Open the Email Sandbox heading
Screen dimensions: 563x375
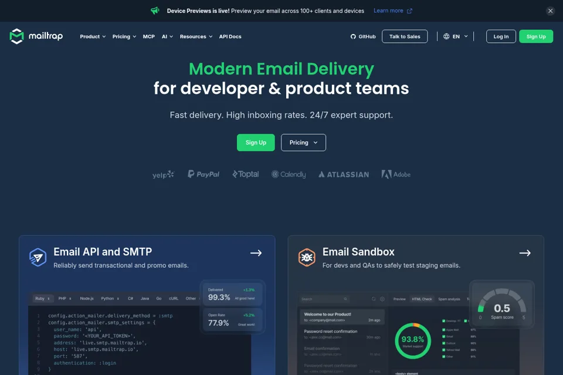point(358,252)
